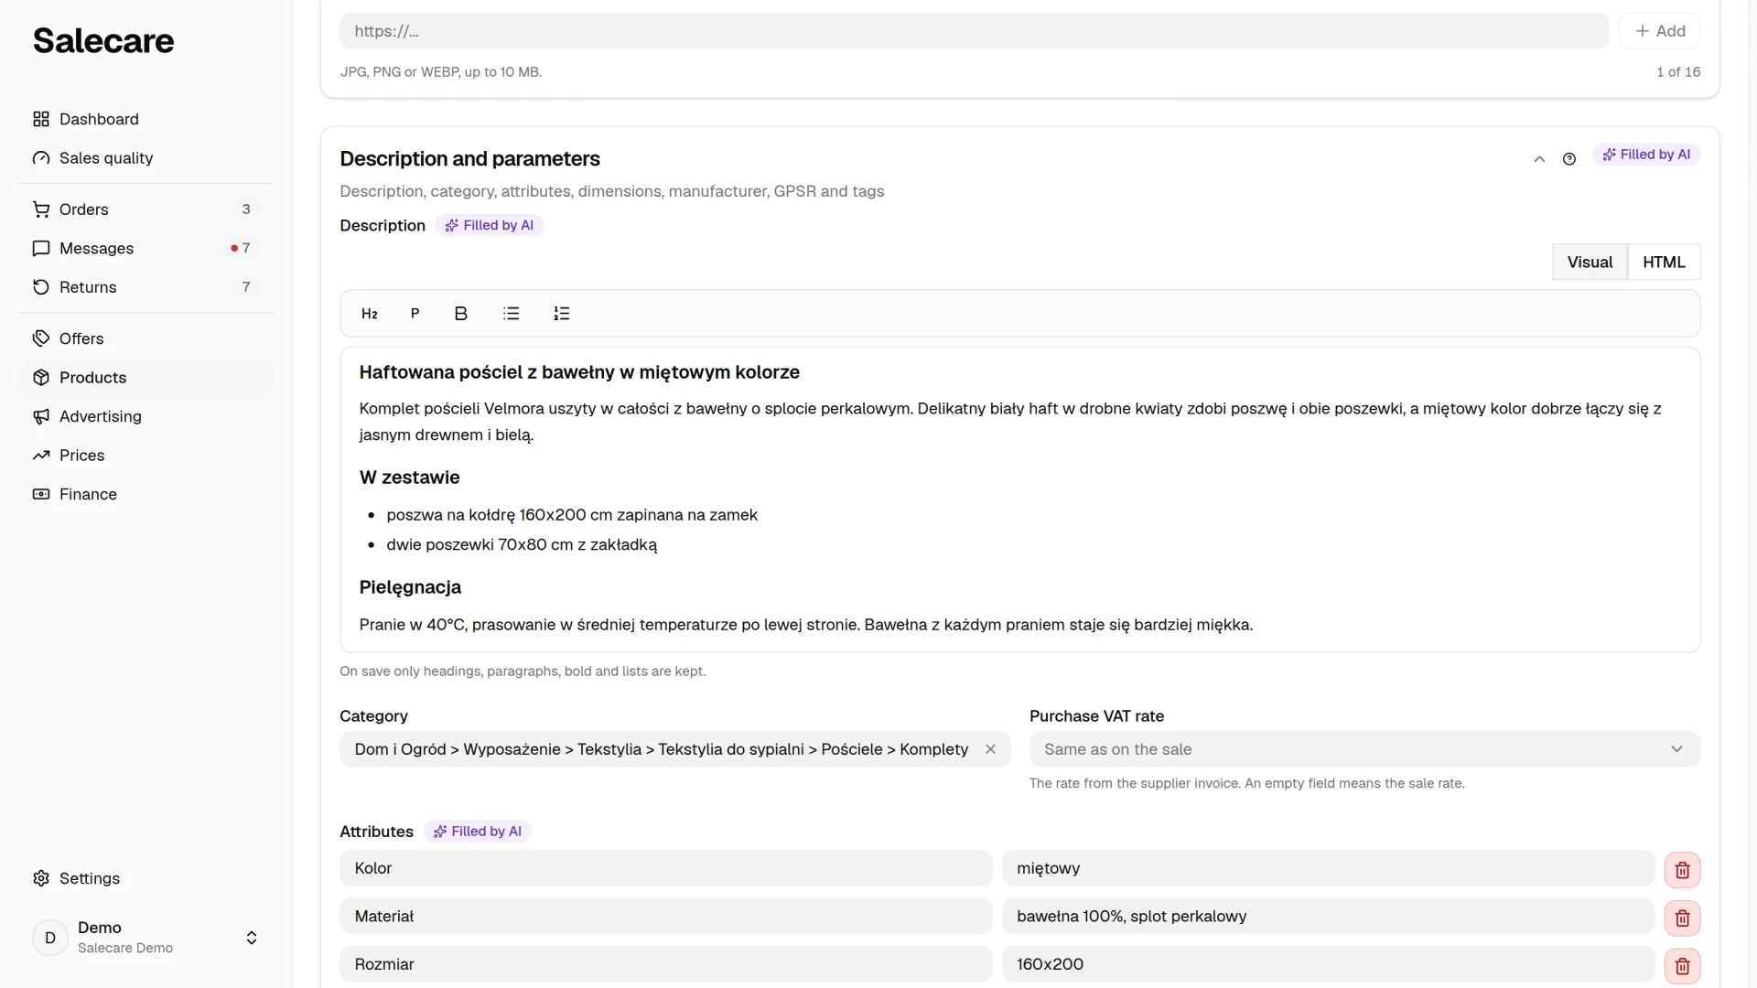
Task: Open the Dashboard page
Action: pos(146,119)
